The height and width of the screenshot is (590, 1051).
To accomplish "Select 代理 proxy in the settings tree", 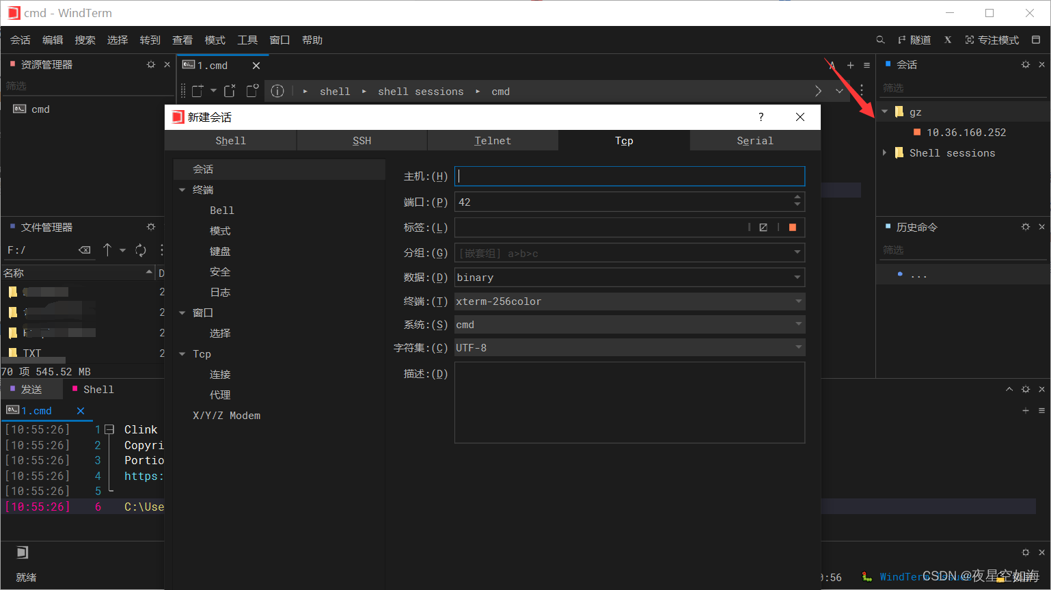I will point(220,395).
